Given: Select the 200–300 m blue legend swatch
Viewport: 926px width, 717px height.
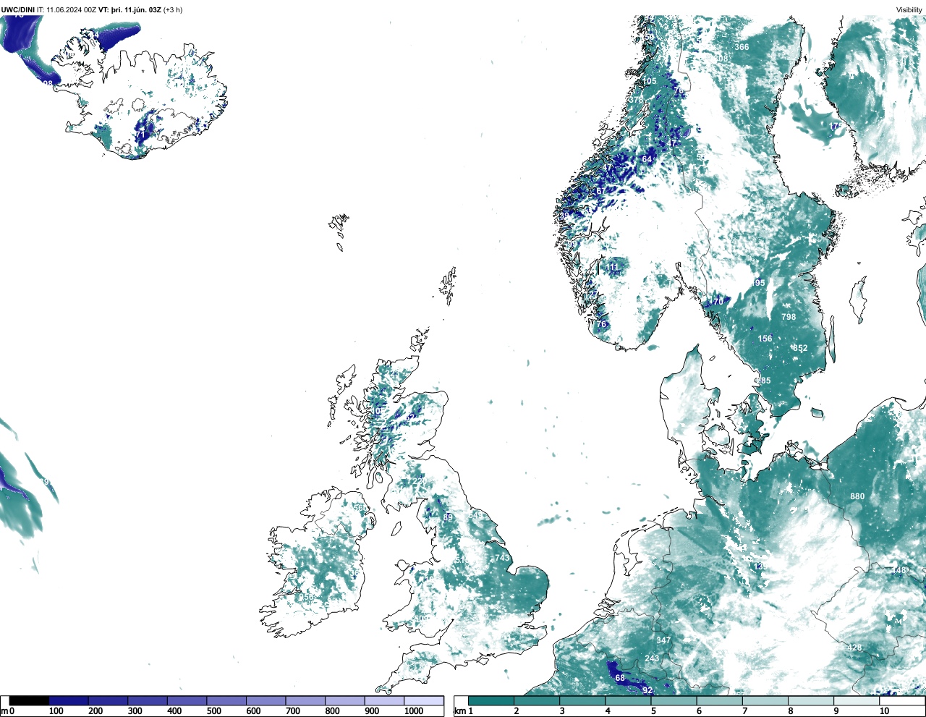Looking at the screenshot, I should [x=109, y=700].
